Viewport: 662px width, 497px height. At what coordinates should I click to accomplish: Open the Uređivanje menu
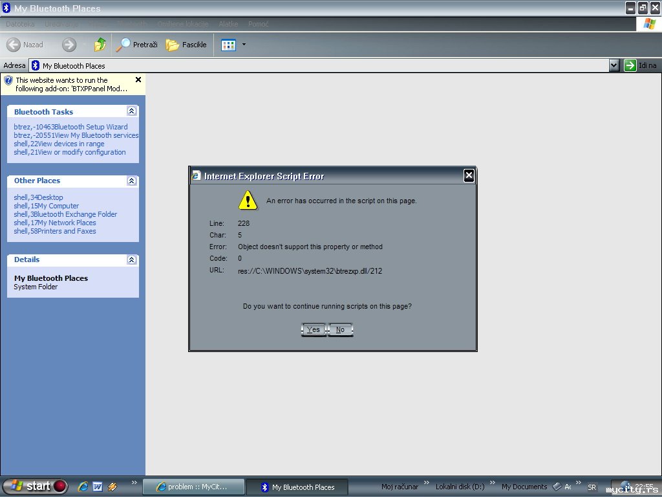(x=61, y=24)
